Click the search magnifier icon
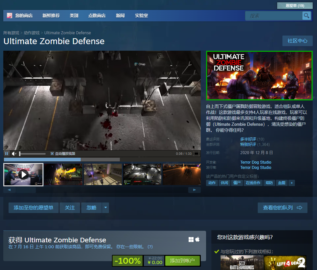Viewport: 317px width, 270px height. [306, 15]
